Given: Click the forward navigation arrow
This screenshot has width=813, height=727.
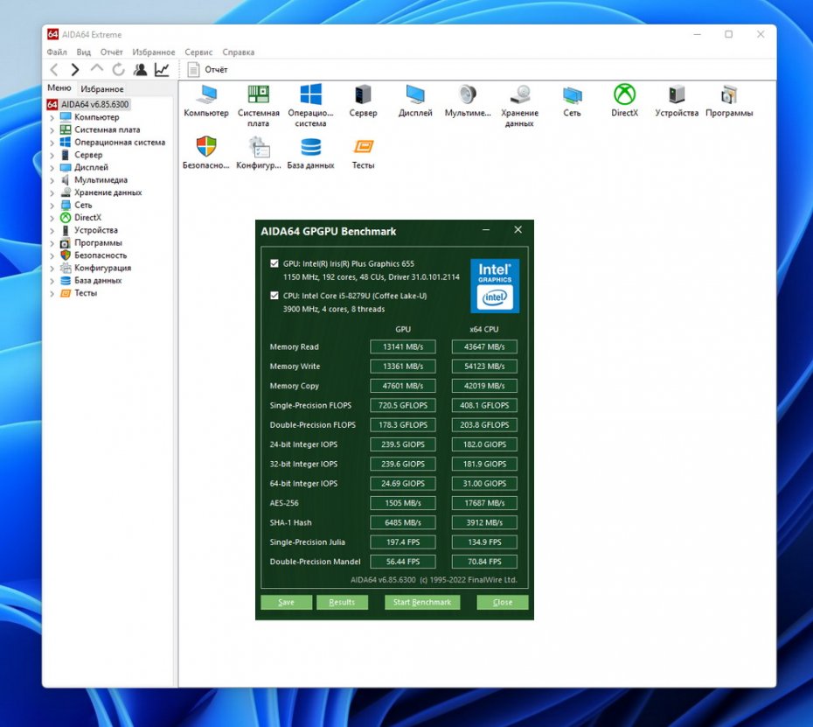Looking at the screenshot, I should point(75,69).
